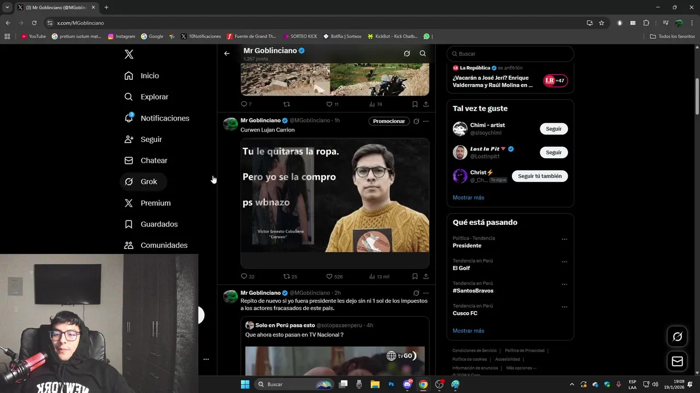Click taskbar Buscar search box
700x393 pixels.
[294, 384]
